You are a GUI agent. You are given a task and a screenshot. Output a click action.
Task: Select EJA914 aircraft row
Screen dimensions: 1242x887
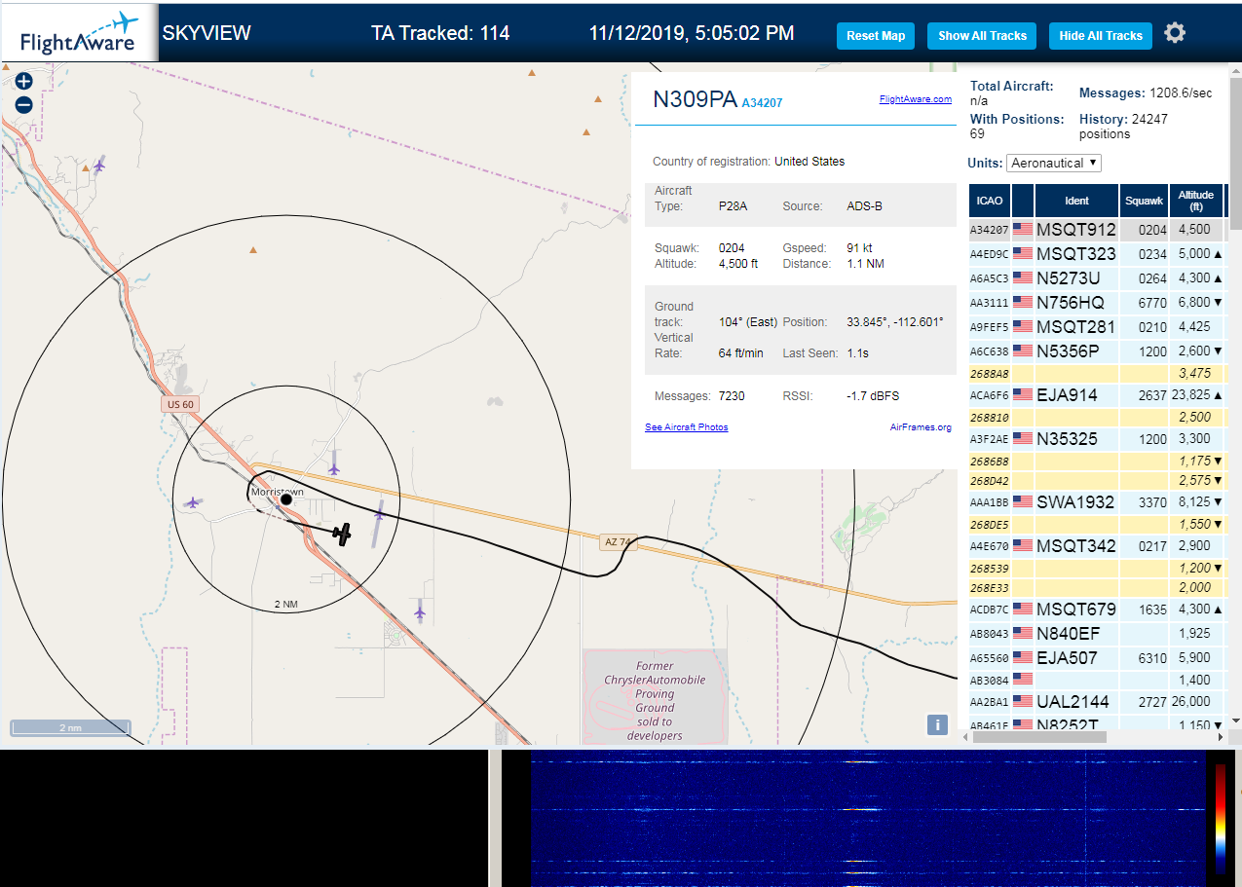tap(1097, 395)
